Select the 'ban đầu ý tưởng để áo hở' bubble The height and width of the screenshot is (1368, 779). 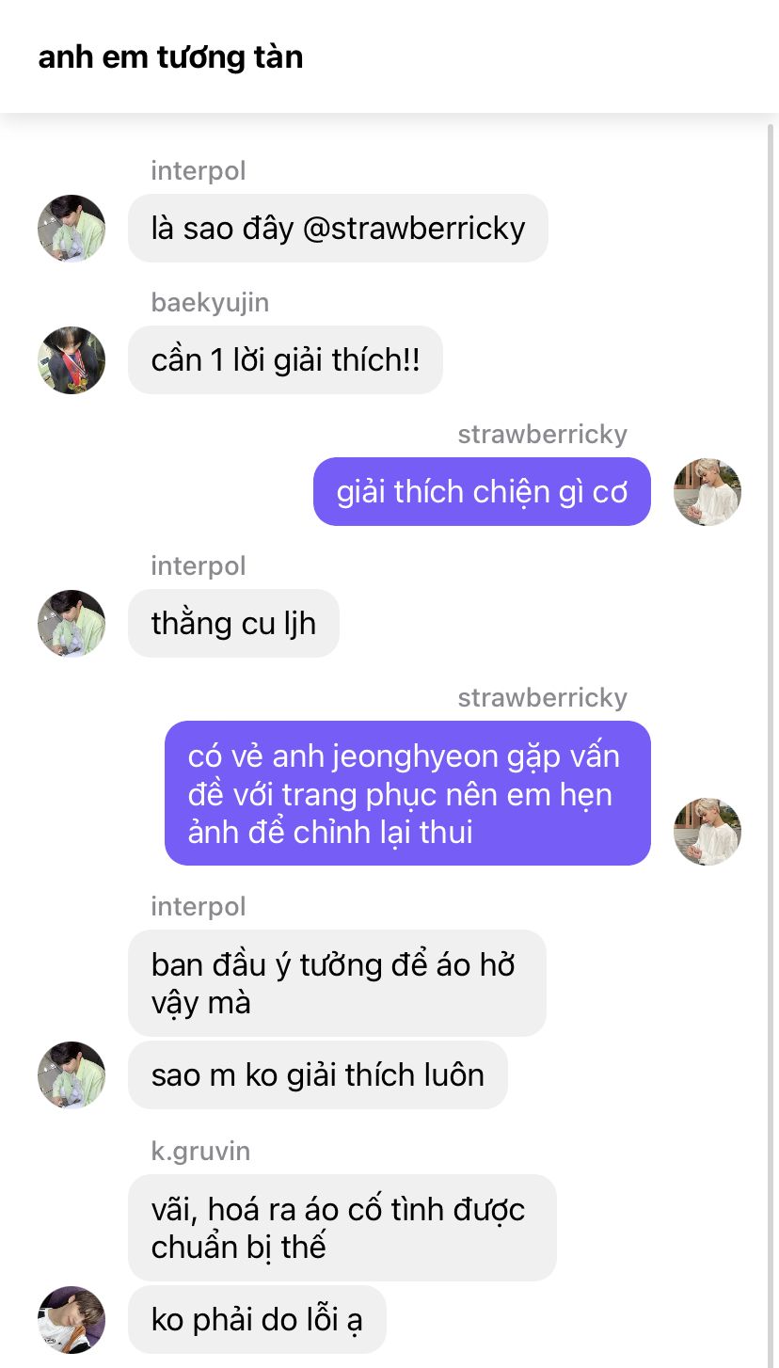[x=337, y=983]
